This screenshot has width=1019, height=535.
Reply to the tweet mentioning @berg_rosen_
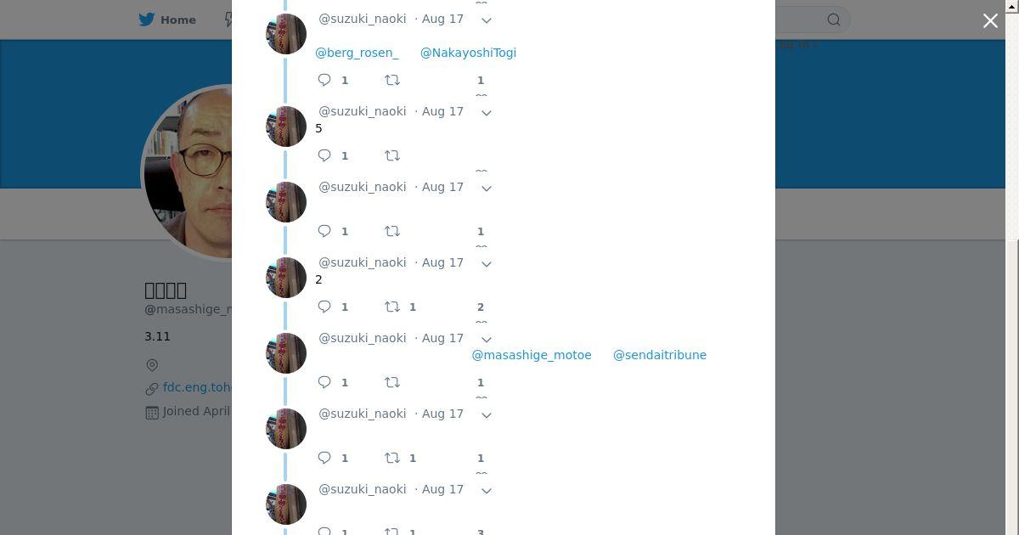pos(324,80)
